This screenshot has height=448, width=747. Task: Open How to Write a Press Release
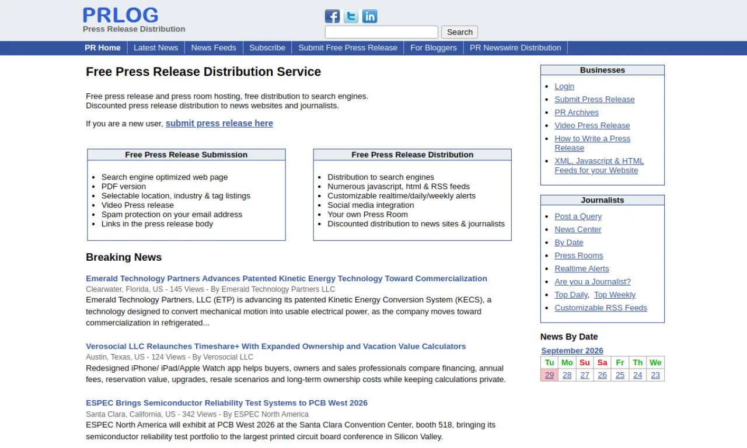coord(592,143)
